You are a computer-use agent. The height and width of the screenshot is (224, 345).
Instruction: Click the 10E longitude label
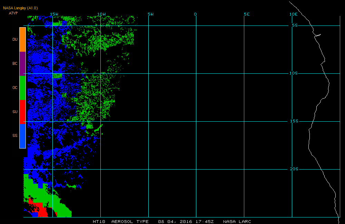pyautogui.click(x=294, y=14)
